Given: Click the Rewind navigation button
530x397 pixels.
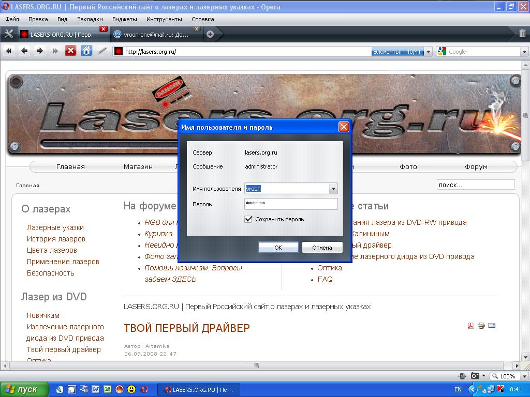Looking at the screenshot, I should (9, 51).
